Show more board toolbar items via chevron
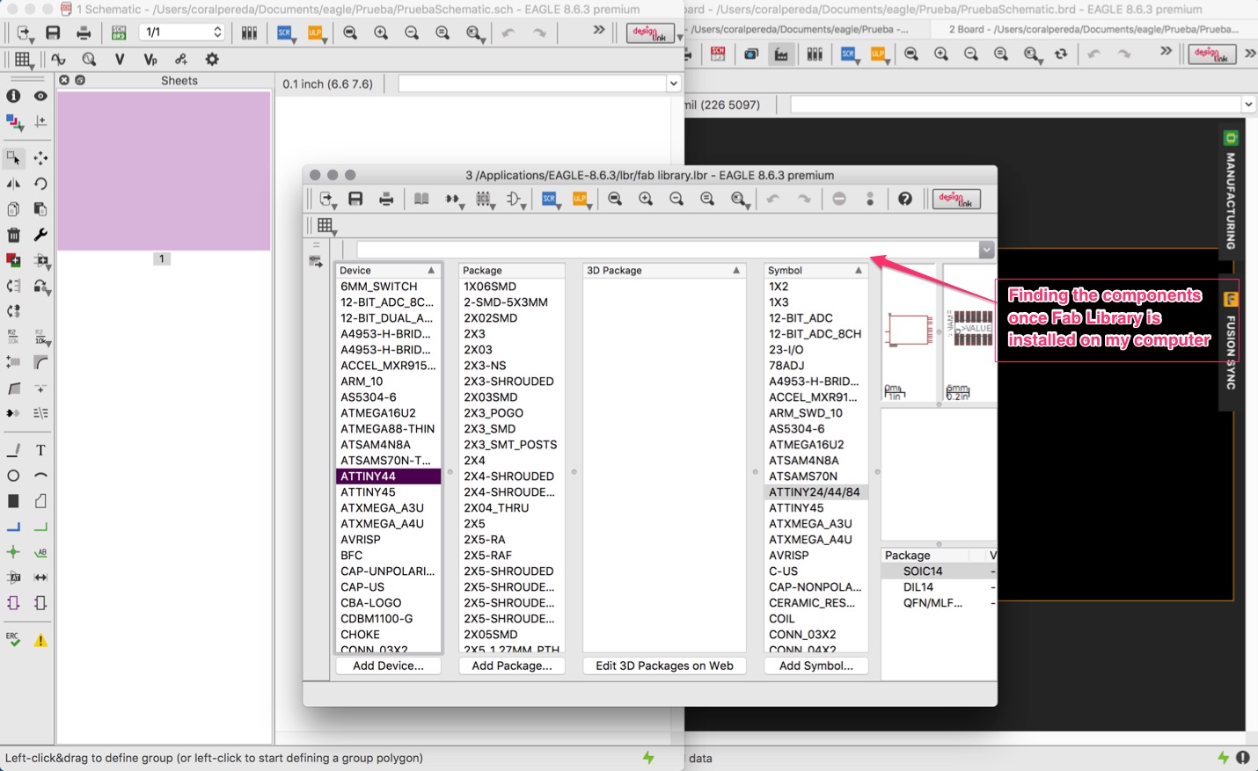Viewport: 1258px width, 771px height. (1166, 51)
